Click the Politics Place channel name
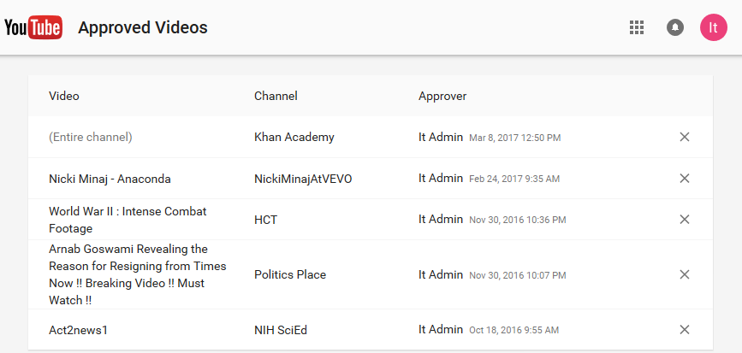 click(290, 274)
